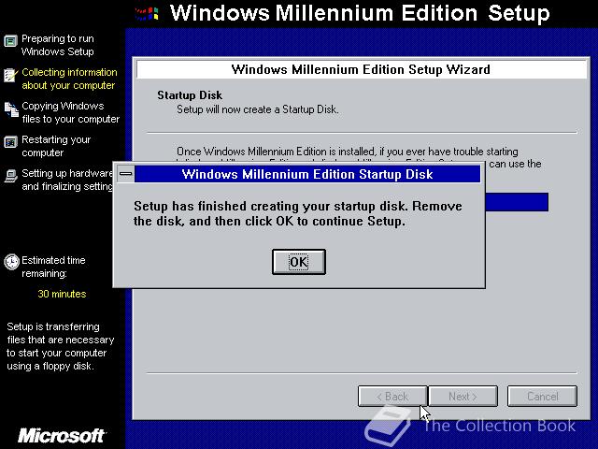
Task: Click the blue progress bar behind the dialog
Action: click(x=517, y=202)
